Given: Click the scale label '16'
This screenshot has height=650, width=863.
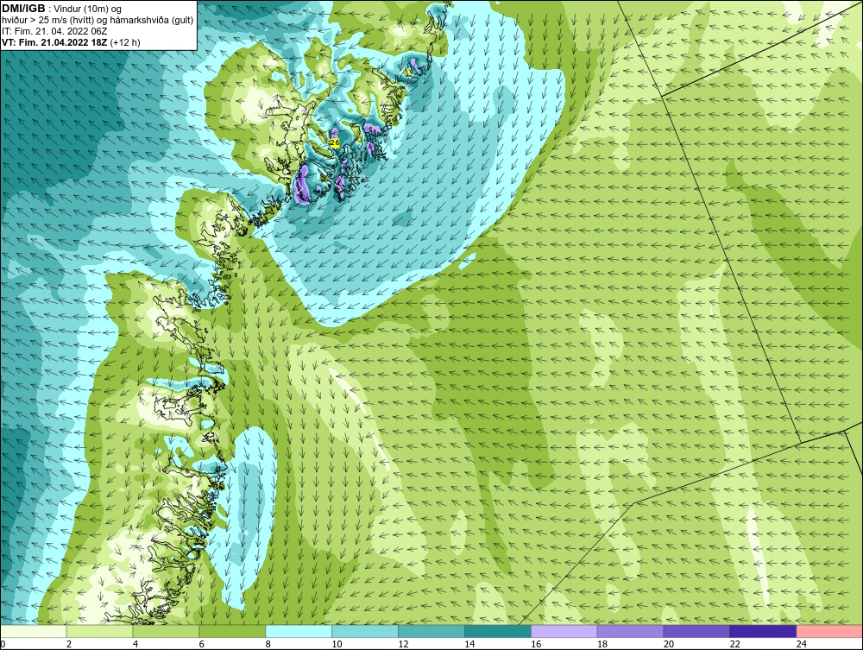Looking at the screenshot, I should click(x=536, y=644).
